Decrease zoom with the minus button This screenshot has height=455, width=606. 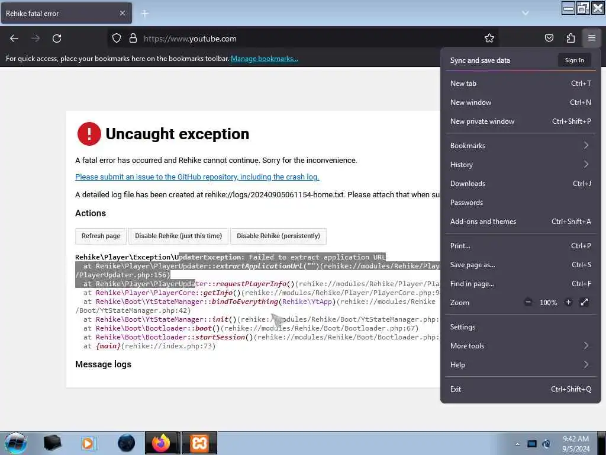[528, 302]
